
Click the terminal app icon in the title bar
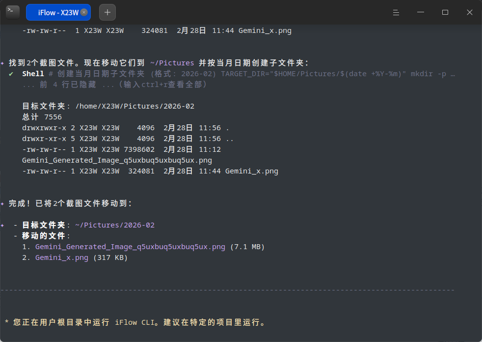coord(13,12)
